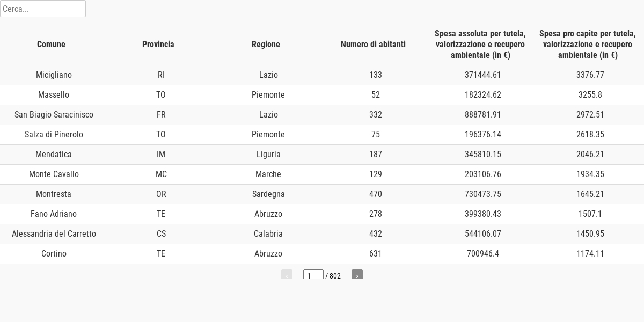644x322 pixels.
Task: Go to next page arrow
Action: 357,275
